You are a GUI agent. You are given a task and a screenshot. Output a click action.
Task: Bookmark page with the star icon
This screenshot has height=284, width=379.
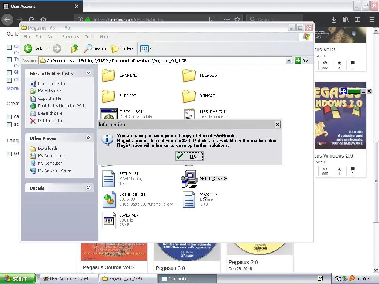tap(237, 20)
